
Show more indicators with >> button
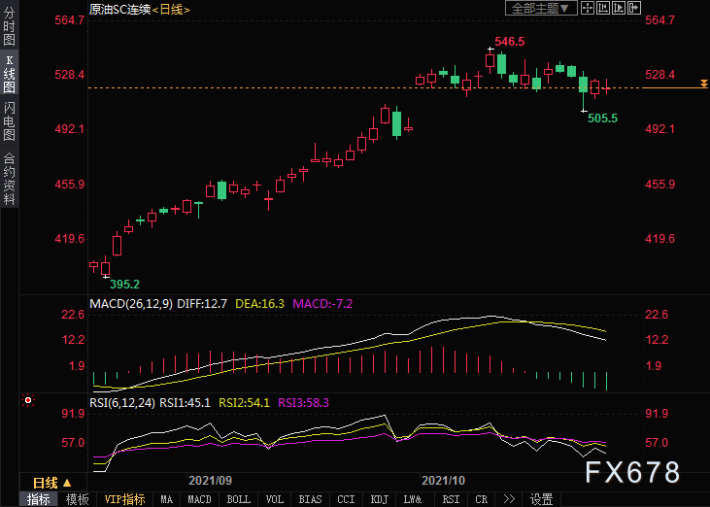(509, 499)
